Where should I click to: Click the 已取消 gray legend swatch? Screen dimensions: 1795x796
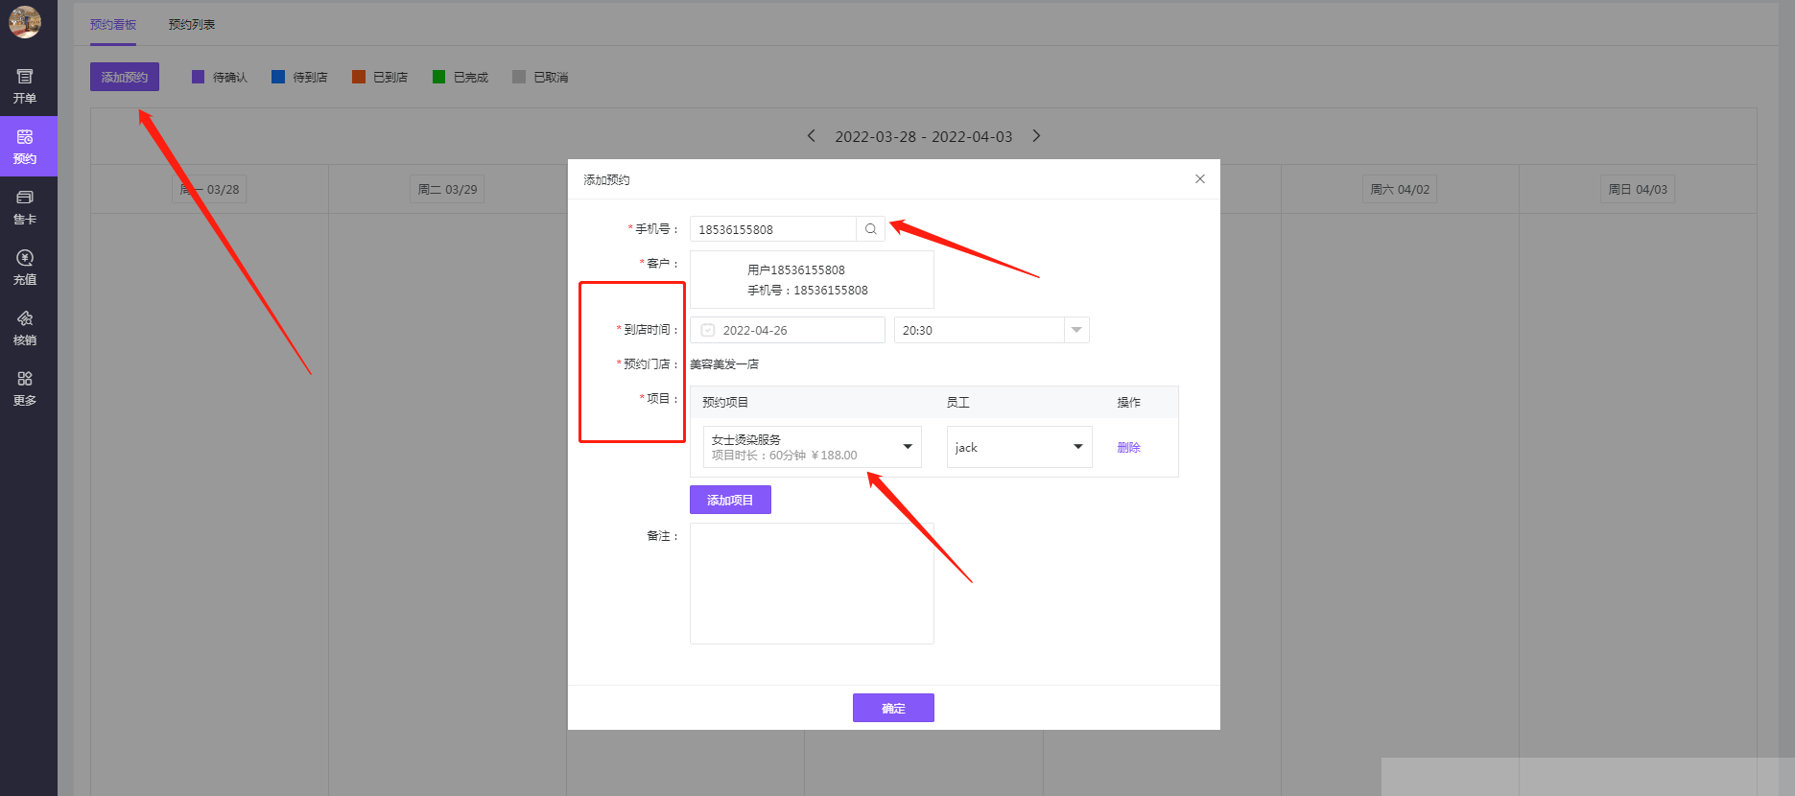519,77
